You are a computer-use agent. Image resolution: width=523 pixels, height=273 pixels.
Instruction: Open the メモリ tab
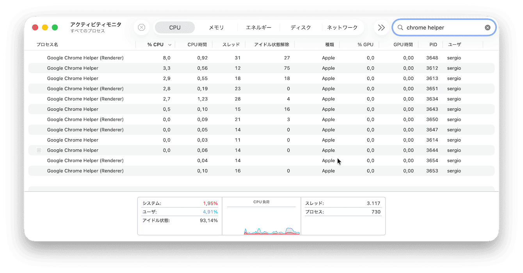216,28
